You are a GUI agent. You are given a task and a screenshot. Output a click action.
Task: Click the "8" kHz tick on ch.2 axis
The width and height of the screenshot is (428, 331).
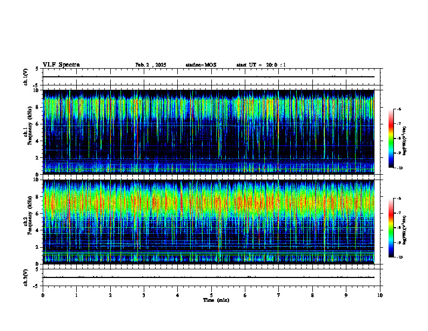(x=38, y=197)
